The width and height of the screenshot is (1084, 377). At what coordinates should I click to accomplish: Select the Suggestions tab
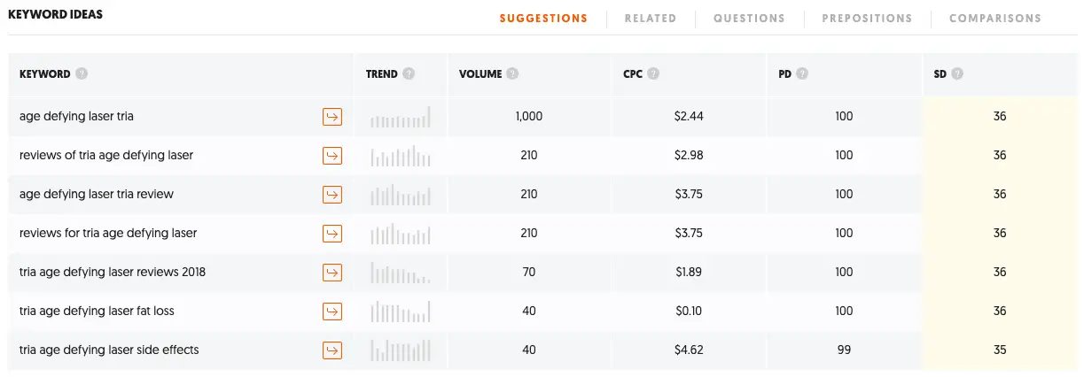coord(543,18)
